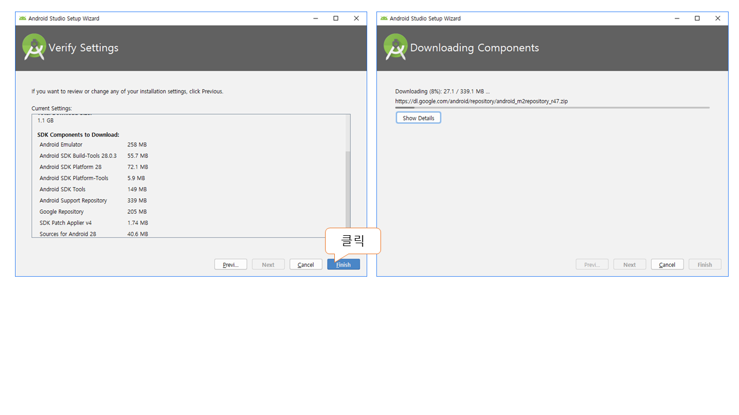This screenshot has width=739, height=415.
Task: Close the Downloading Components wizard window
Action: click(718, 18)
